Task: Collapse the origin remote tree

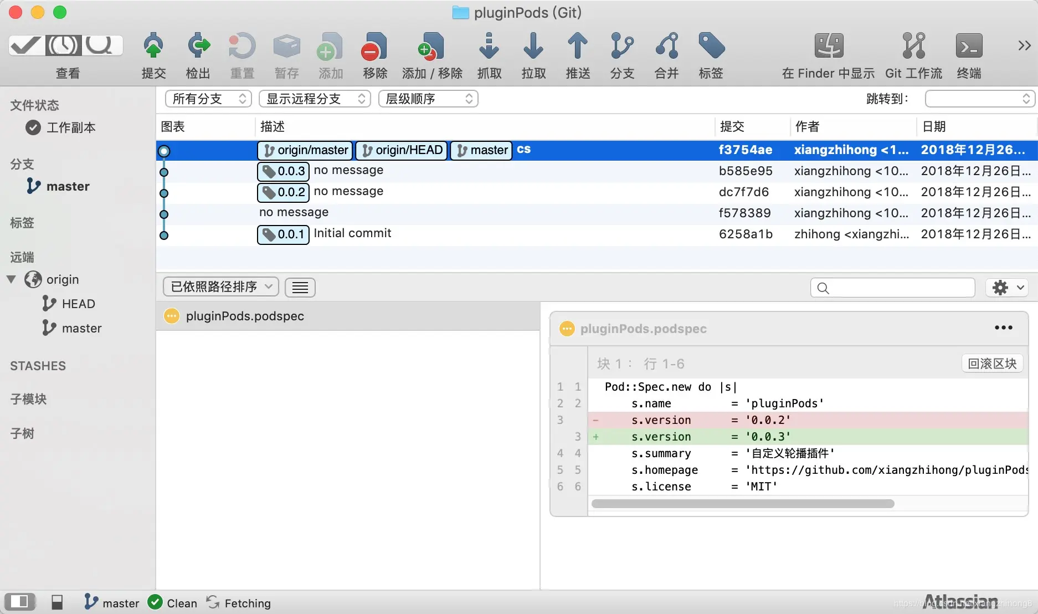Action: [11, 279]
